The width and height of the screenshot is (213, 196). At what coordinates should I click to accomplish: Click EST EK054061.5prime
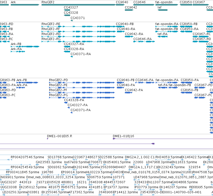[x=117, y=162]
